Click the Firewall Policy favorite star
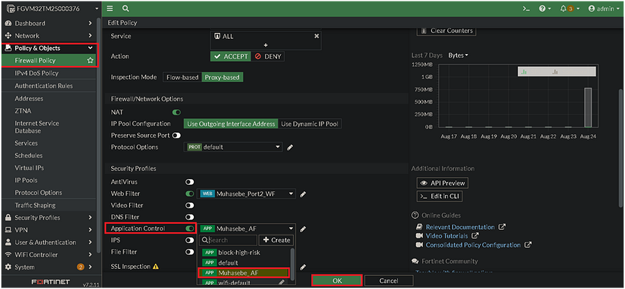625x289 pixels. pos(90,60)
